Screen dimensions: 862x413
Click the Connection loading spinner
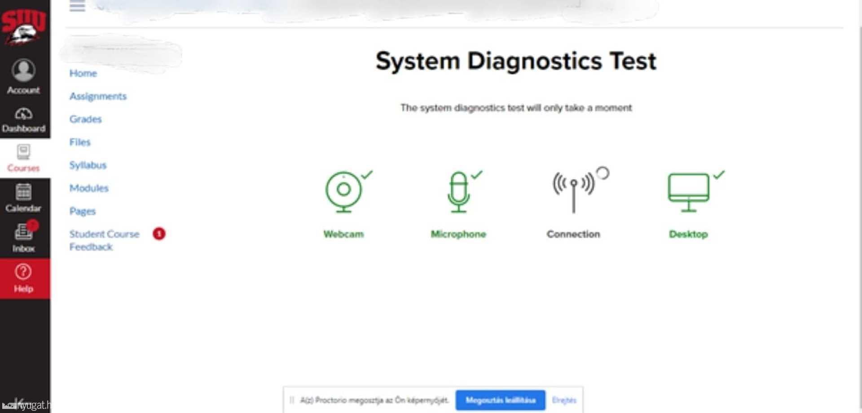click(x=603, y=173)
